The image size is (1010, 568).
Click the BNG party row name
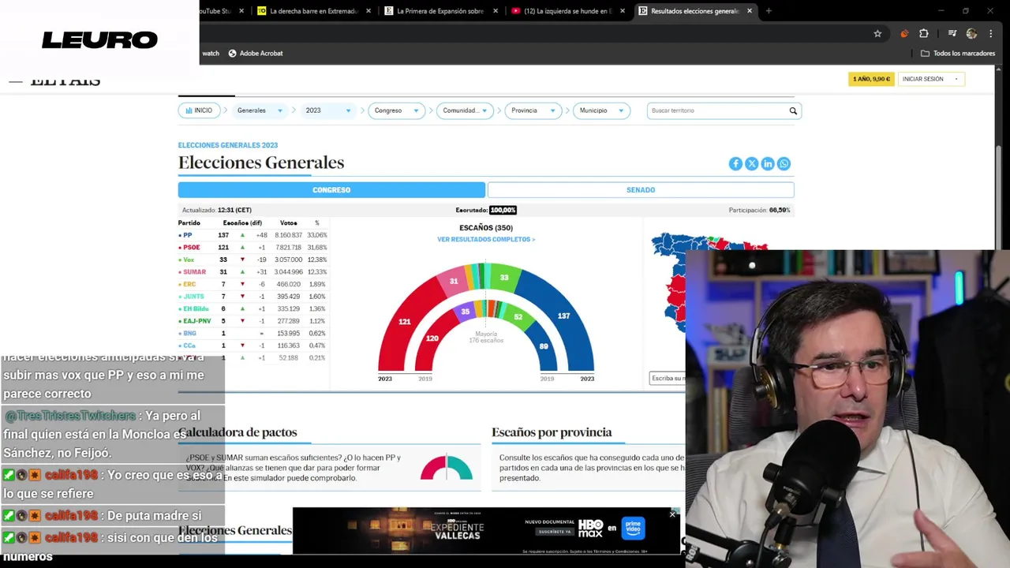(189, 333)
